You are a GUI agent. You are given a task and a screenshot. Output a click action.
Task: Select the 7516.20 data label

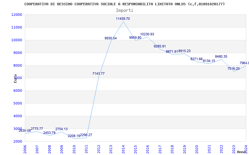233,69
